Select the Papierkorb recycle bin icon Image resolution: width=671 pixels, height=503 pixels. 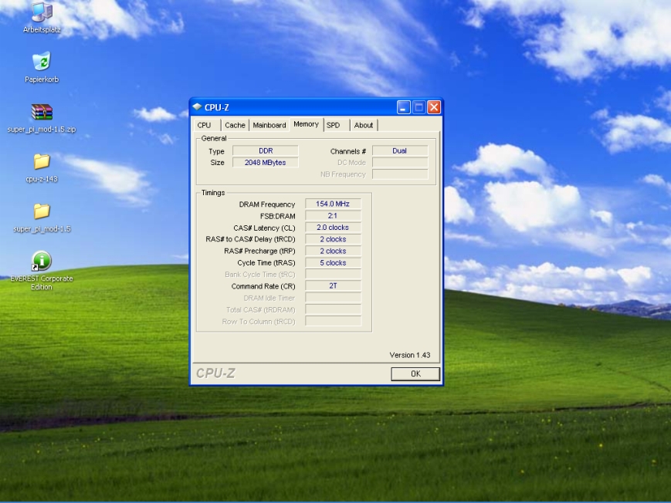42,68
